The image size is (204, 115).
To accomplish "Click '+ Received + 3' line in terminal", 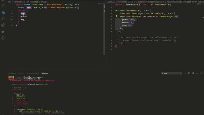I will (x=19, y=90).
